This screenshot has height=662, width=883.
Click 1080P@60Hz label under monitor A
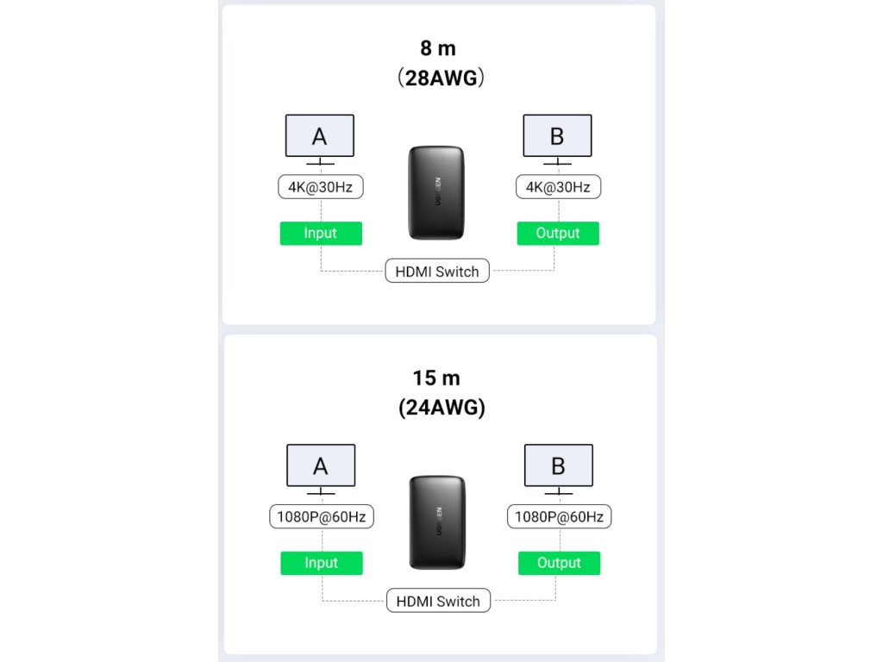[x=322, y=517]
